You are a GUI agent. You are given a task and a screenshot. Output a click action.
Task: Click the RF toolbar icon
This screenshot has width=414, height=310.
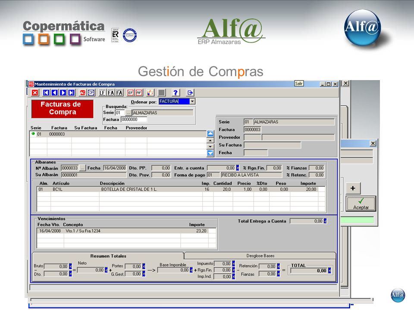tap(139, 93)
